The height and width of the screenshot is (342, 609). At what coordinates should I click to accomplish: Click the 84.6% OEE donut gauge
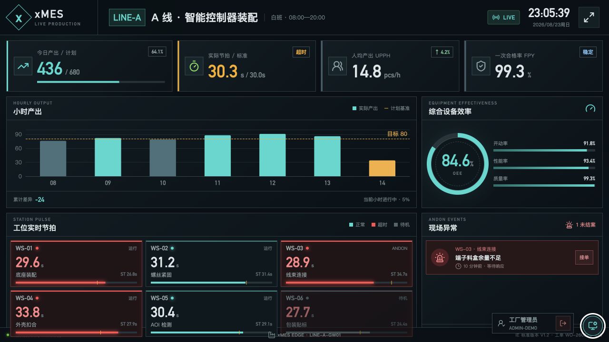click(x=457, y=164)
